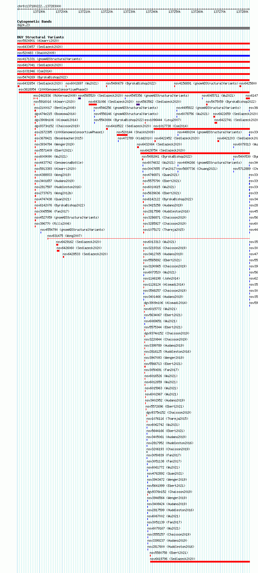Image resolution: width=258 pixels, height=573 pixels.
Task: Select the red nsv520144 Shaikh2009 bar
Action: click(122, 135)
